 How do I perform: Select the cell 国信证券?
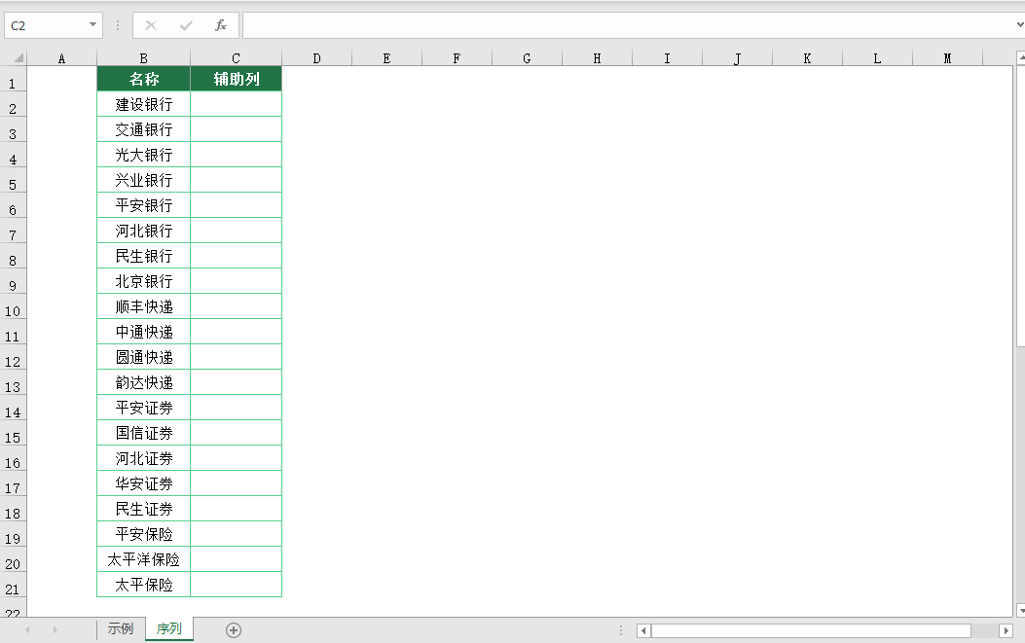point(143,433)
